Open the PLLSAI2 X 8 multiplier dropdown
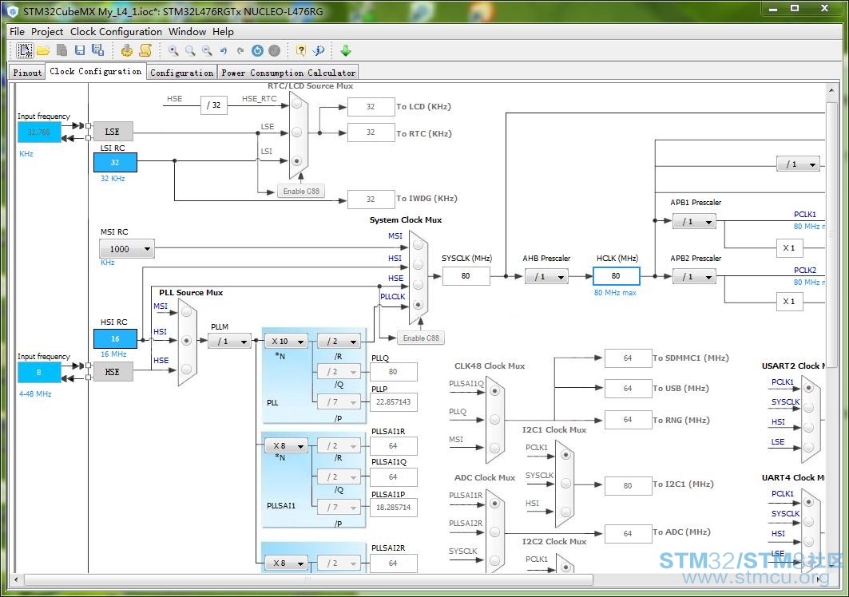Viewport: 849px width, 597px height. click(287, 563)
